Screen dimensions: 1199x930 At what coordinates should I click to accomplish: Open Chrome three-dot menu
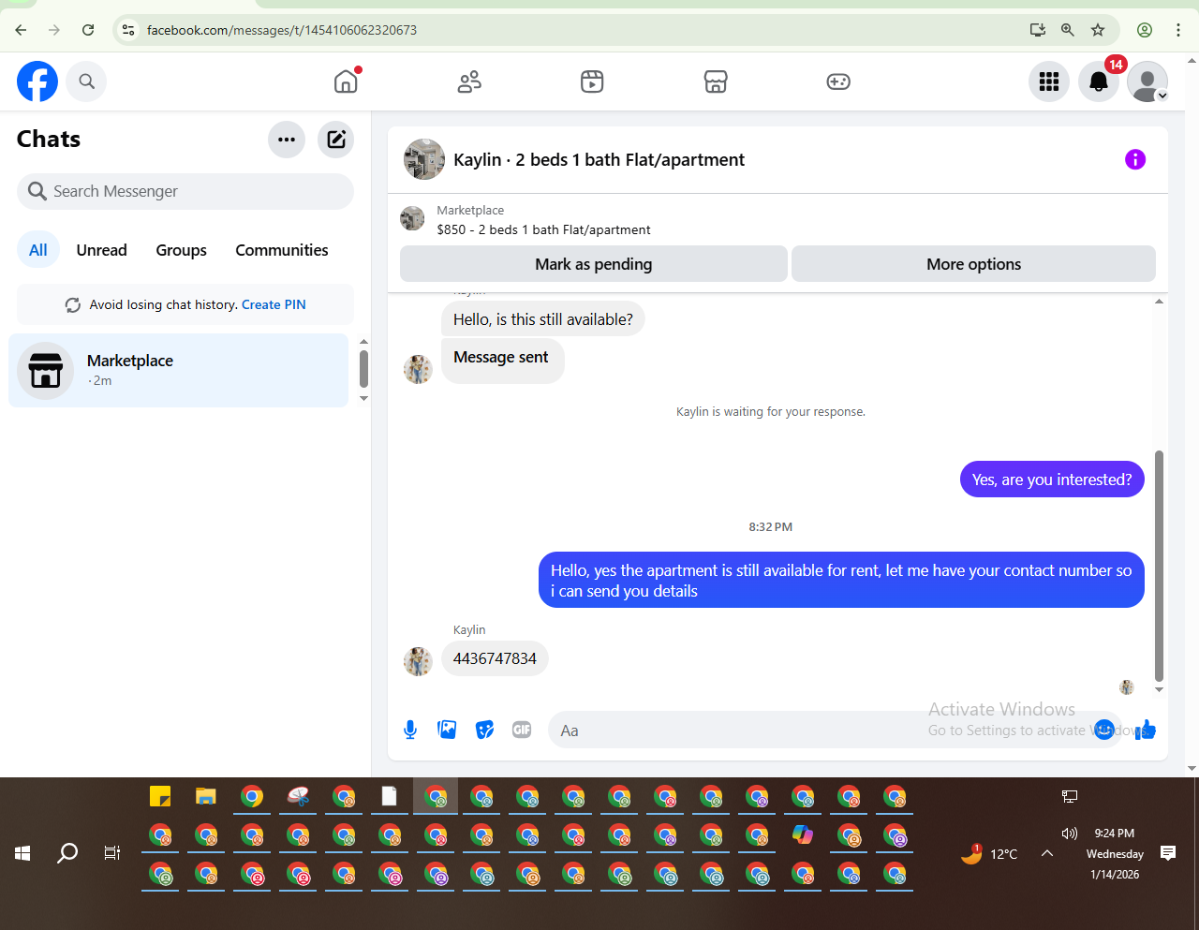1178,30
